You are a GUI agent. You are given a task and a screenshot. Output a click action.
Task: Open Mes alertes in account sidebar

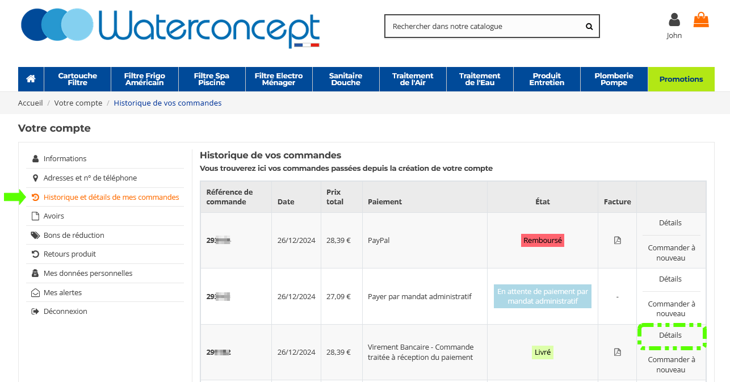tap(62, 292)
